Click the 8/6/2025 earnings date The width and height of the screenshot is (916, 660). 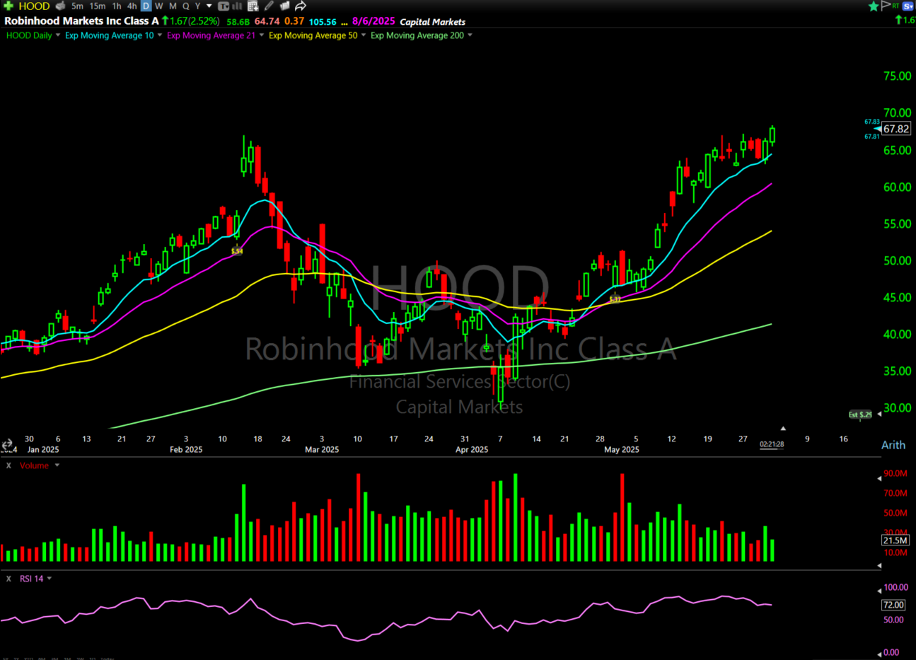[373, 22]
